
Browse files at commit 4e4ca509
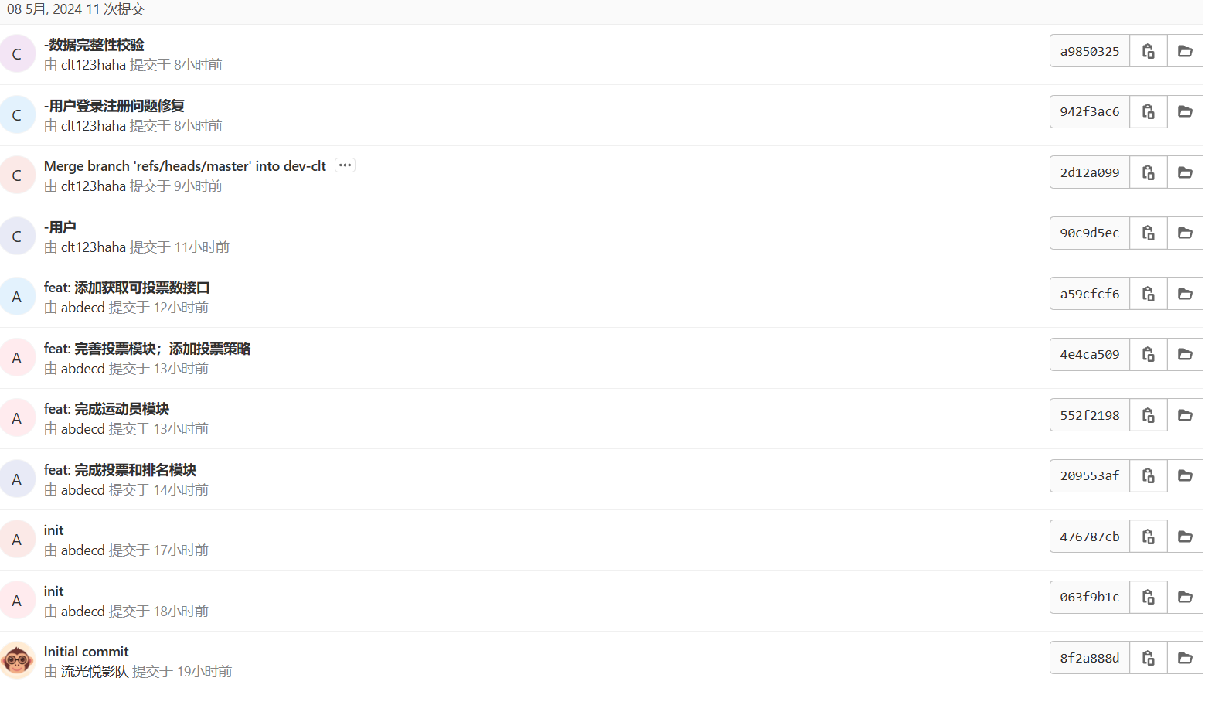tap(1184, 355)
